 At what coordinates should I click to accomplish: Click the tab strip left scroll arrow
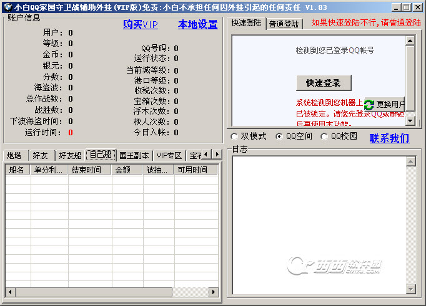point(206,155)
